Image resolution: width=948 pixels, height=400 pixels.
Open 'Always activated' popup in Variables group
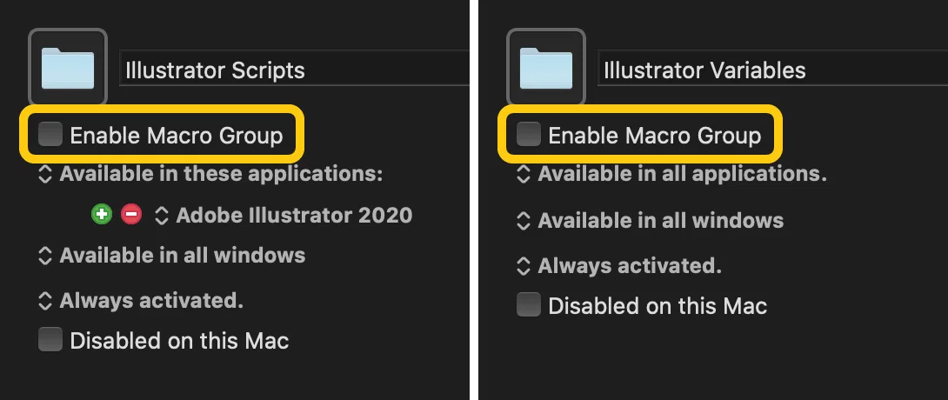point(618,265)
